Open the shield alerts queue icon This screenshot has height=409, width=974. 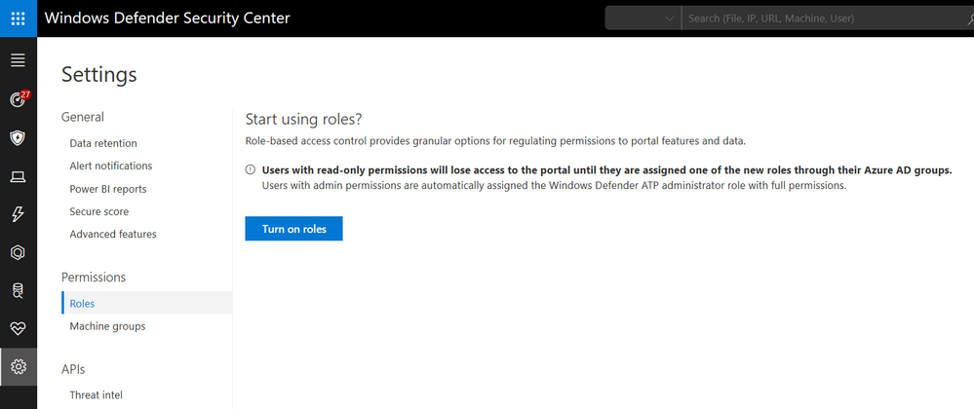click(18, 137)
